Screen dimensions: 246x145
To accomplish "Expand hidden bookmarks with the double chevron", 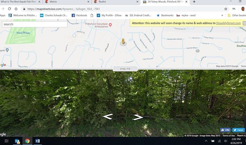I will (222, 15).
